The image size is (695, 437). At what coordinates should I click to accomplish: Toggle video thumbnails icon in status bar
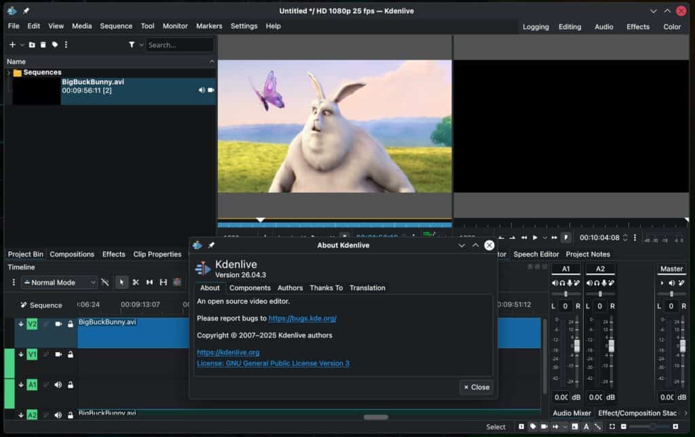point(544,426)
